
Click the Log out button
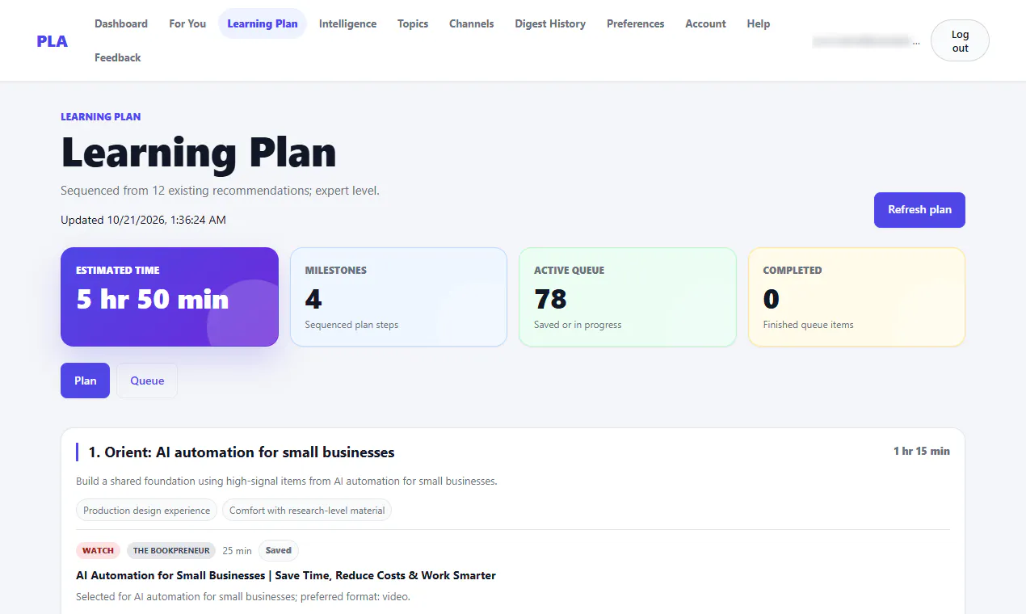coord(960,41)
